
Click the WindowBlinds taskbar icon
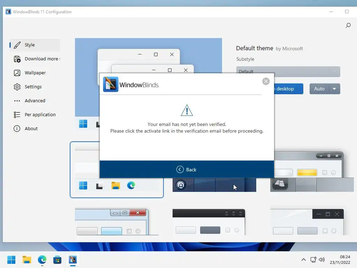73,260
